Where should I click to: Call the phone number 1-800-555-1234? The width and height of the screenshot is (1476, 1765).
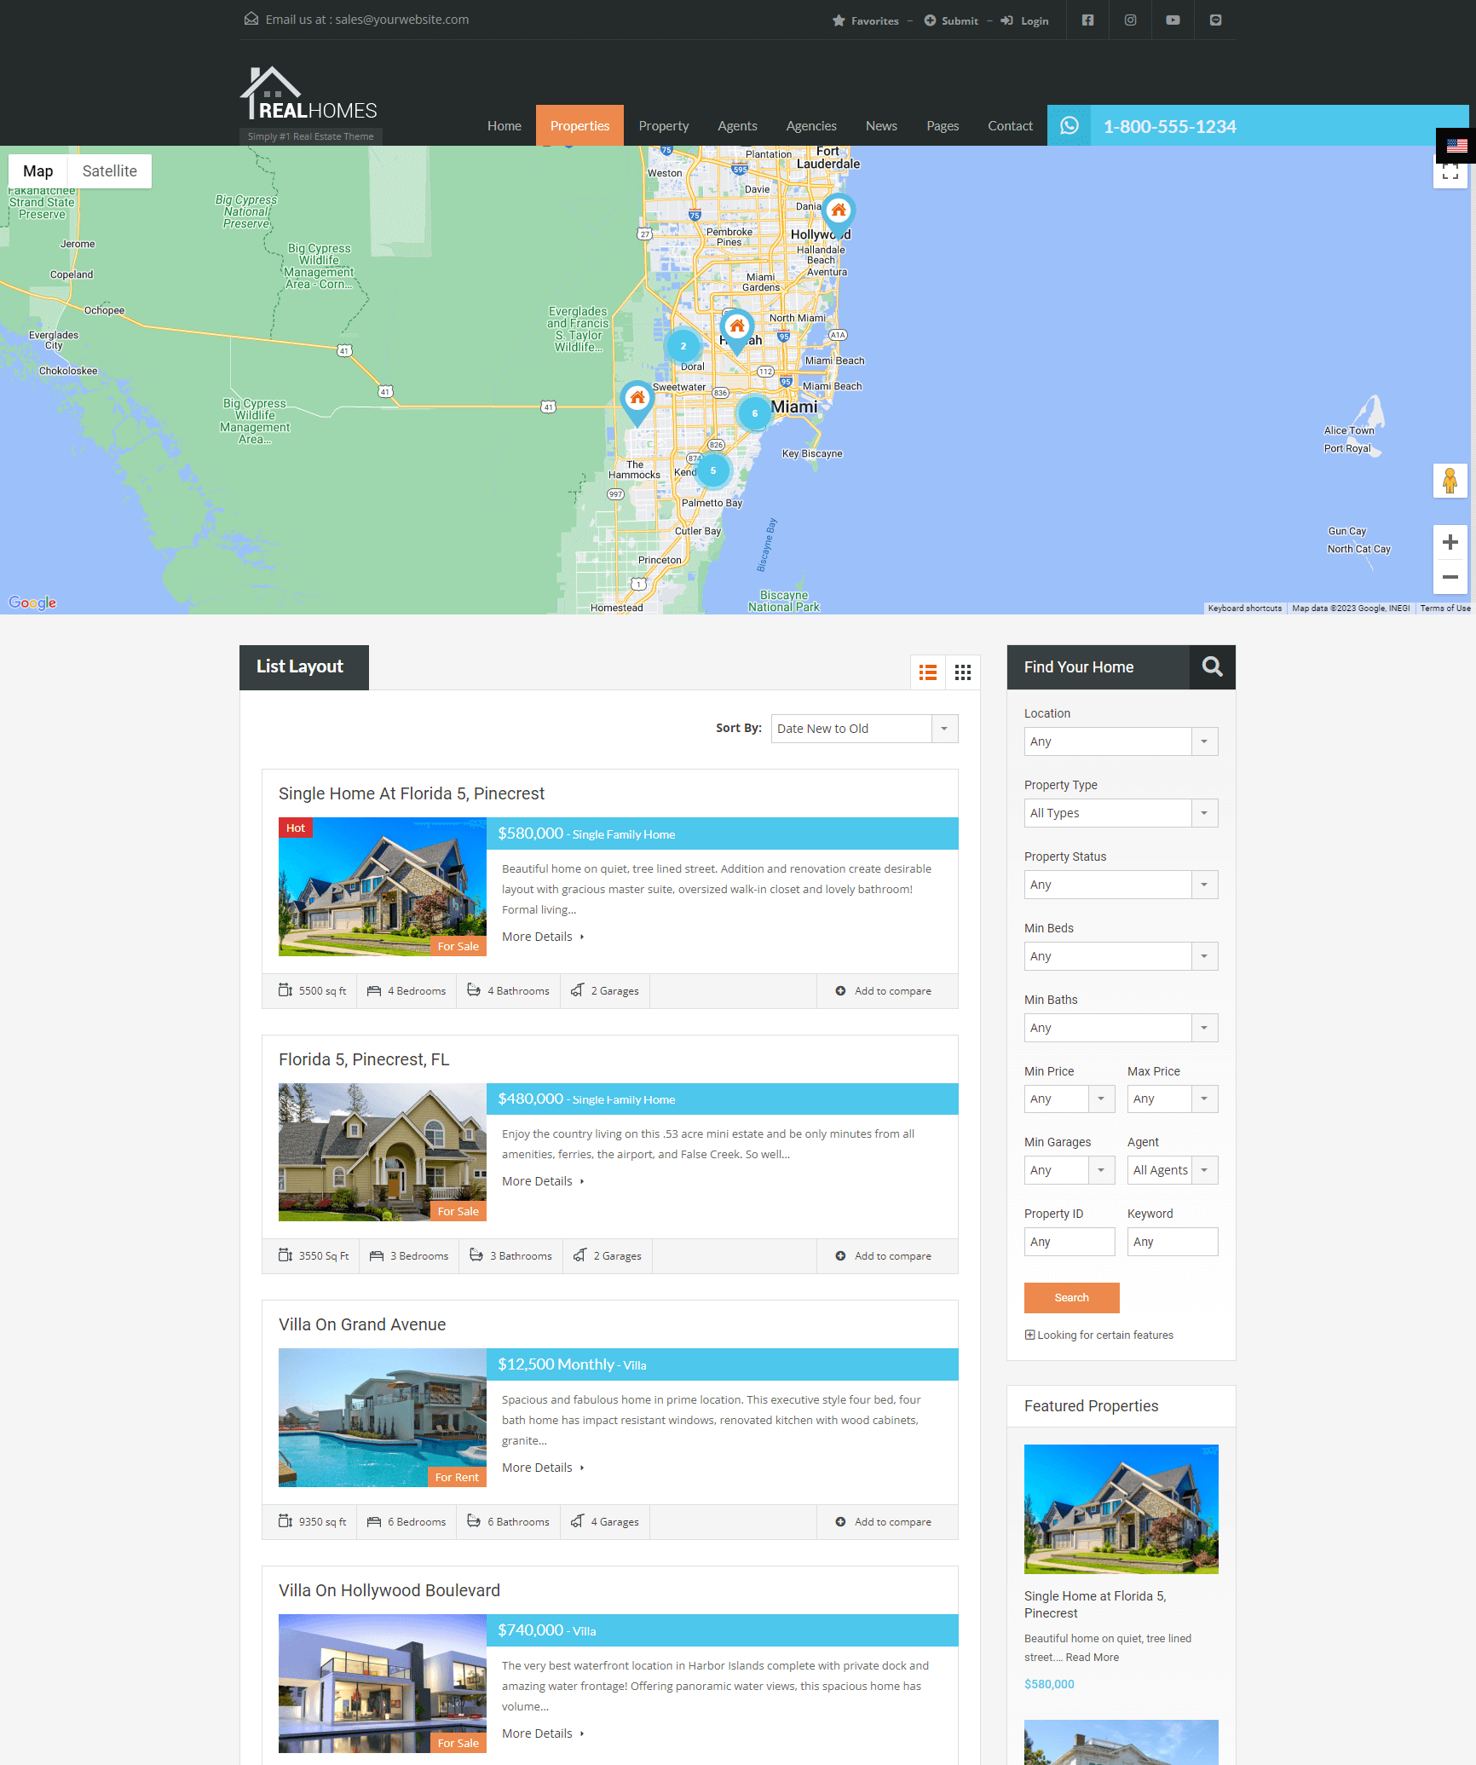click(x=1169, y=126)
